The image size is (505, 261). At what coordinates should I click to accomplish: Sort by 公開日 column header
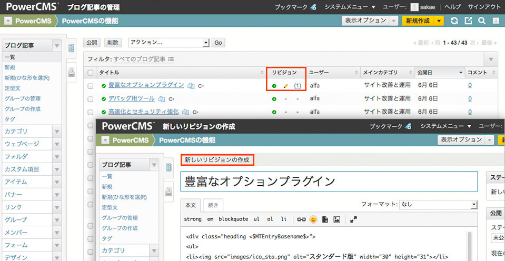click(439, 73)
